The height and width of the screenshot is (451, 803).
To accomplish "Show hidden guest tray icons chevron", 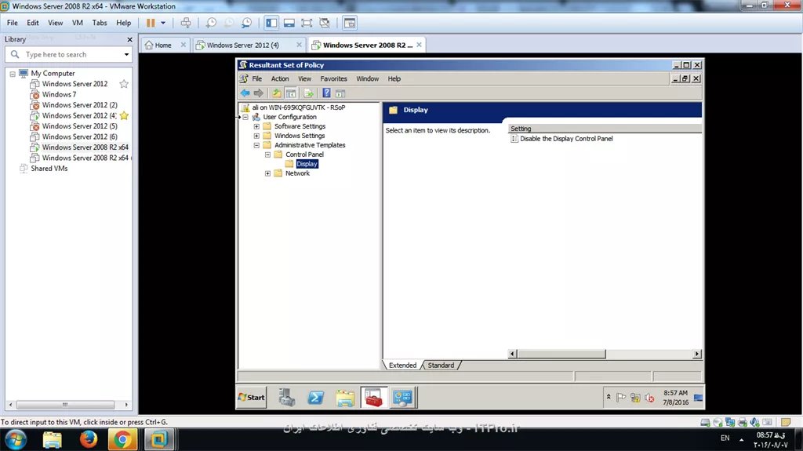I will coord(609,397).
